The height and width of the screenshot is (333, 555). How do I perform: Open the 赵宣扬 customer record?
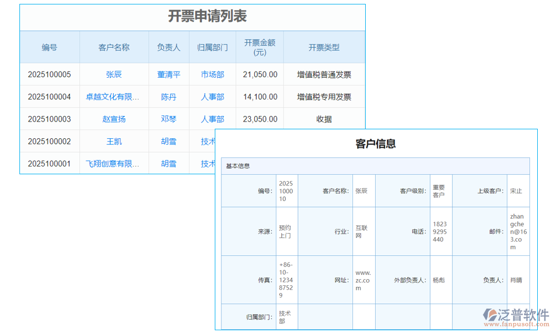click(114, 119)
